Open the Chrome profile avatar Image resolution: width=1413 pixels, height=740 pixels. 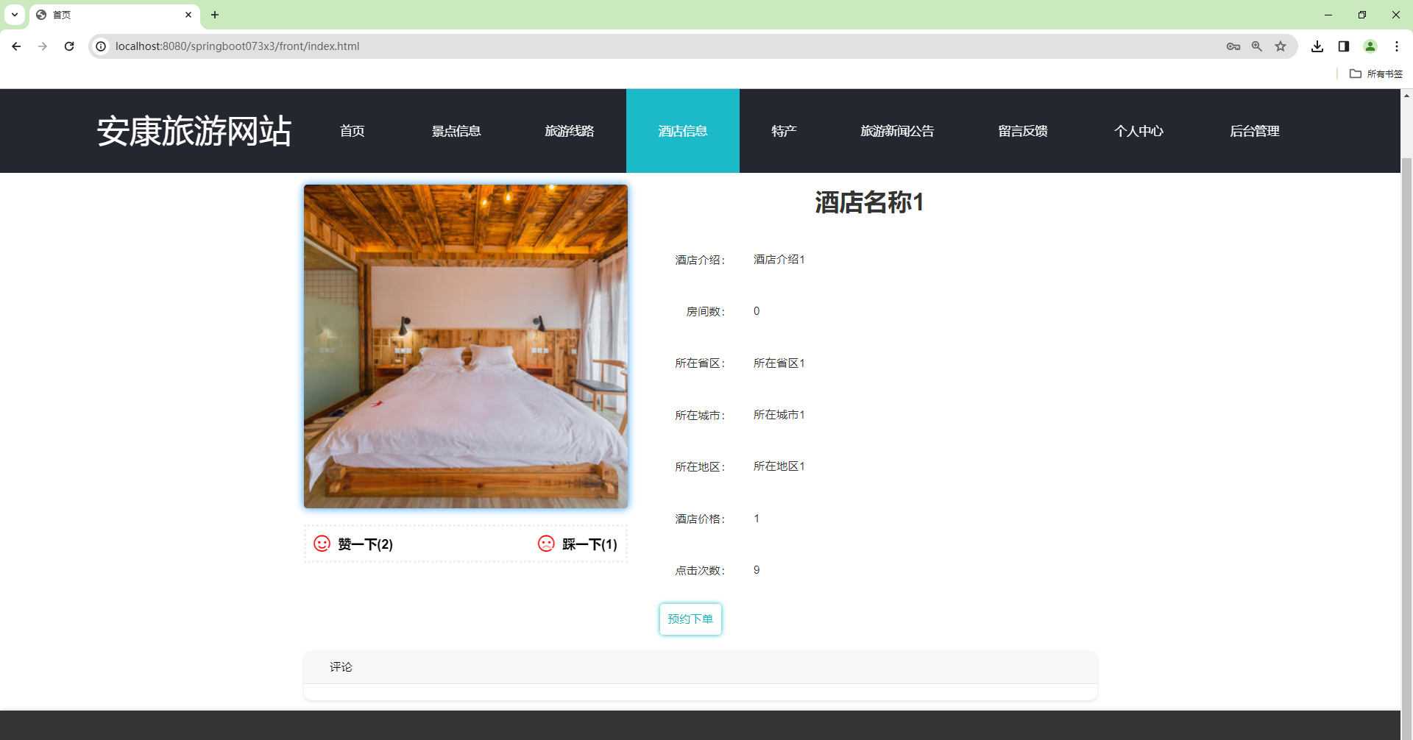(1370, 46)
